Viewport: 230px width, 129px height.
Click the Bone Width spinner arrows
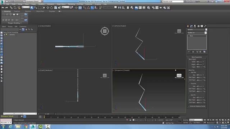[x=203, y=62]
